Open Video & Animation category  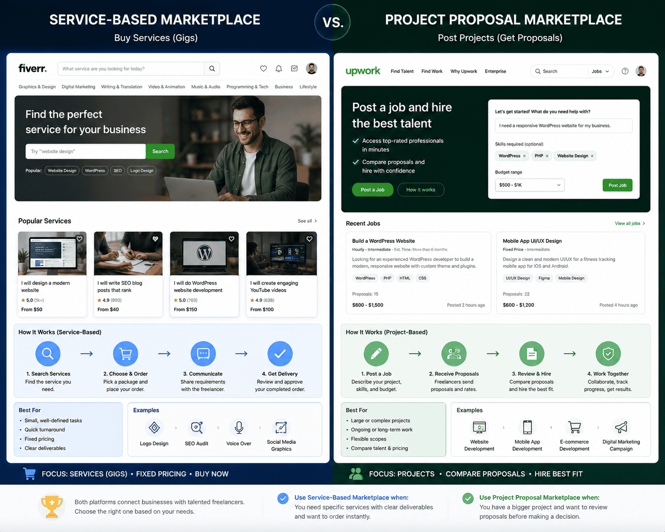(x=166, y=87)
